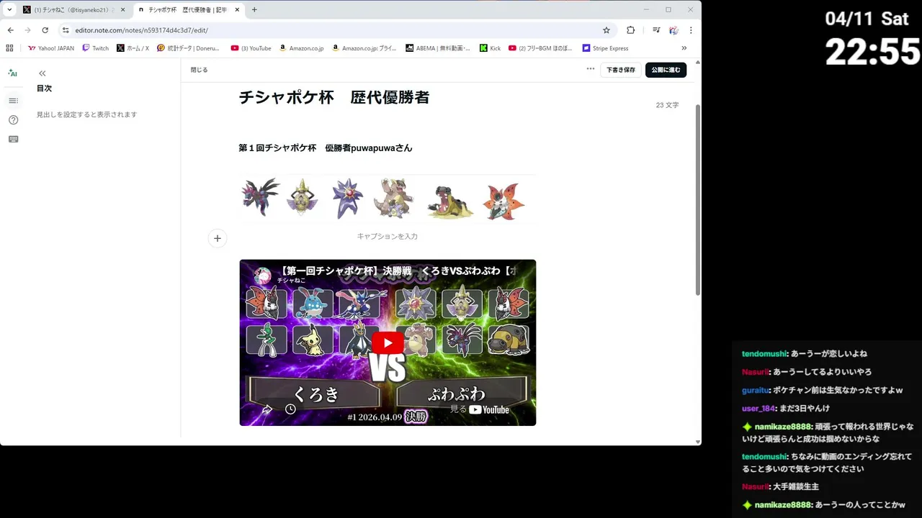The image size is (922, 518).
Task: Open the (3) YouTube bookmark
Action: (x=251, y=48)
